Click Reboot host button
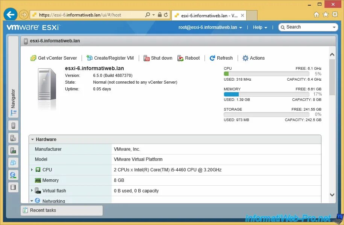 pos(189,58)
